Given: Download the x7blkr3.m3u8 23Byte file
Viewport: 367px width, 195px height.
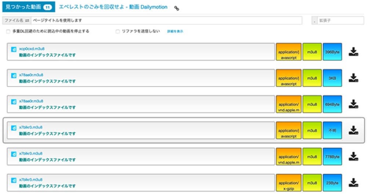Looking at the screenshot, I should pyautogui.click(x=353, y=183).
